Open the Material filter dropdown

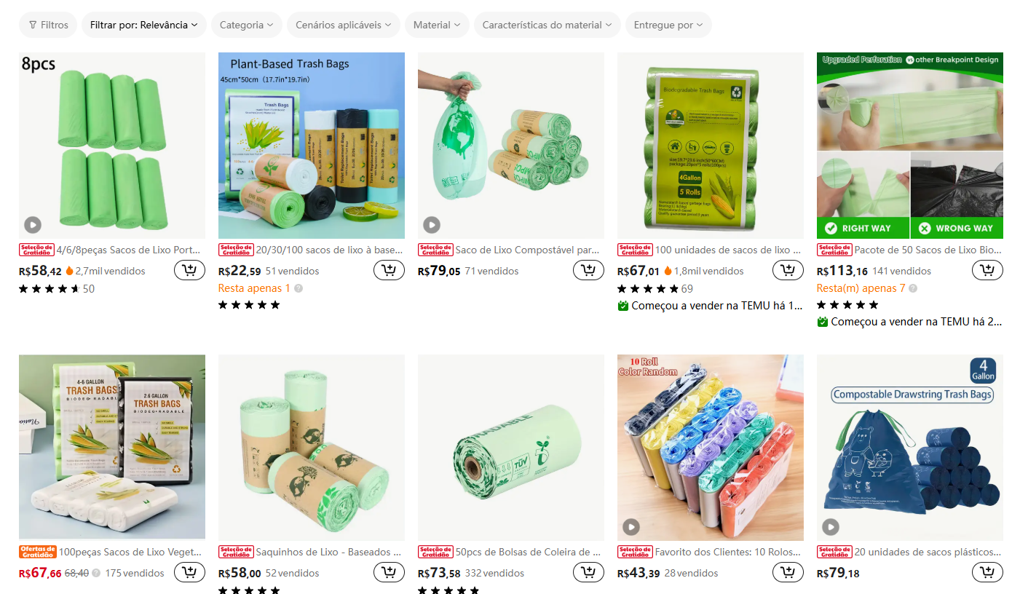point(437,25)
